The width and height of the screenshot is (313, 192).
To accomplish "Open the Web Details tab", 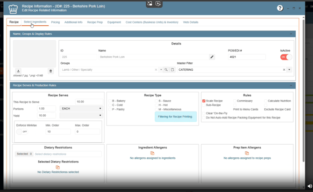I will (191, 22).
